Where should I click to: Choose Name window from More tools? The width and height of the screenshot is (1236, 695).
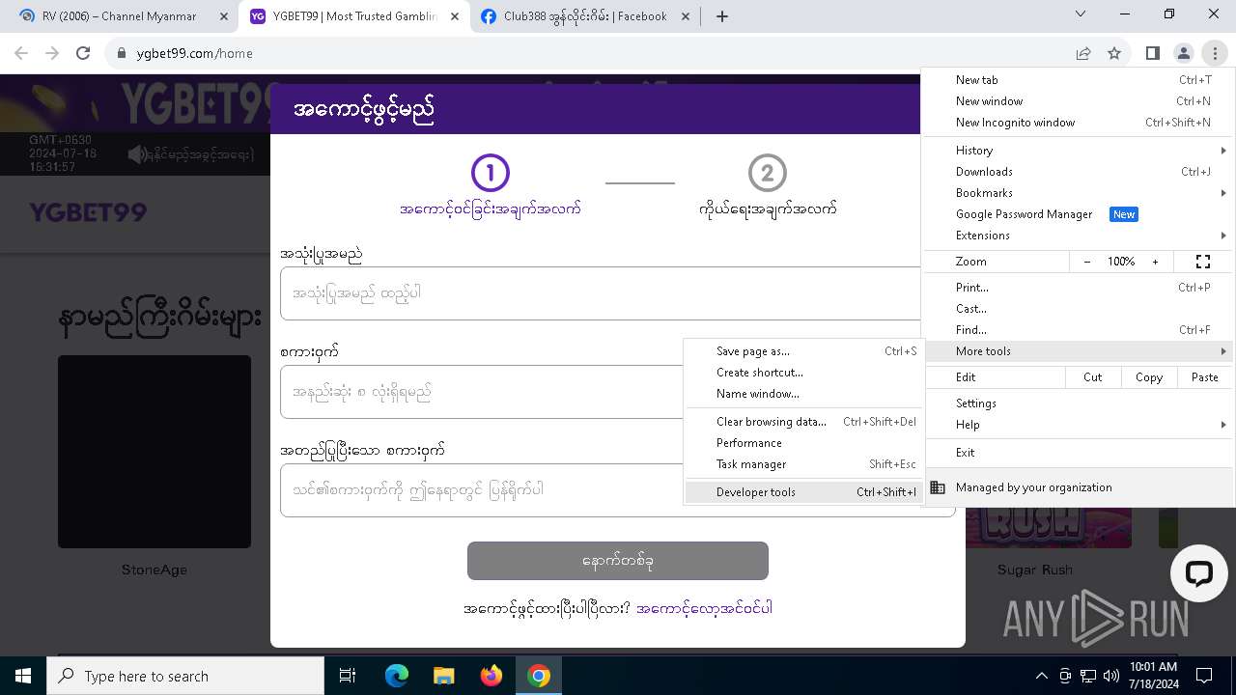coord(803,394)
